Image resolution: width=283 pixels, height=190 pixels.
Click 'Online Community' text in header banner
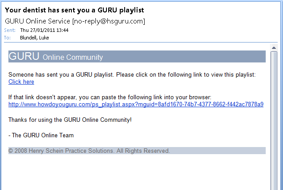(x=73, y=57)
